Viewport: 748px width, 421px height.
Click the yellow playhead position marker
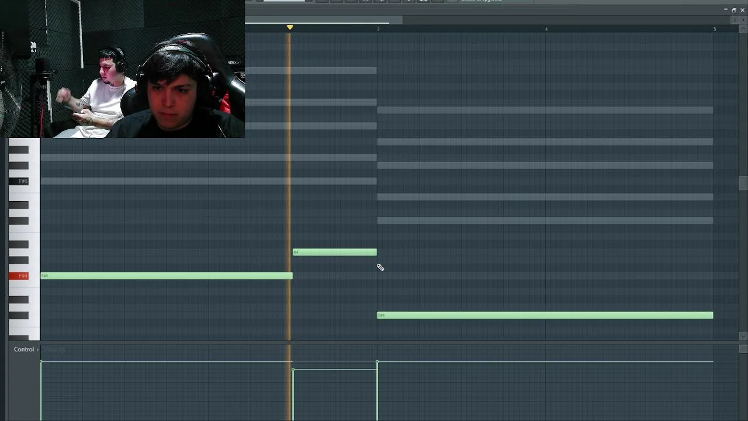(290, 27)
